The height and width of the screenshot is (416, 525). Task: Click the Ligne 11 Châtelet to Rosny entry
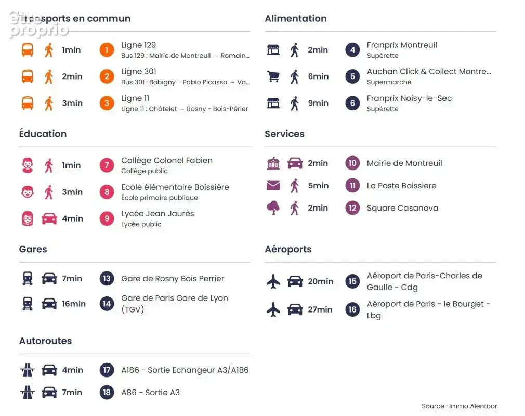tap(185, 103)
